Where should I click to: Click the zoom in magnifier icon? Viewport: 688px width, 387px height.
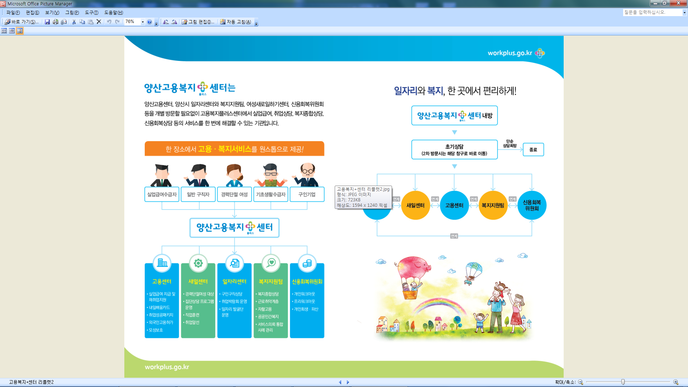(x=676, y=382)
